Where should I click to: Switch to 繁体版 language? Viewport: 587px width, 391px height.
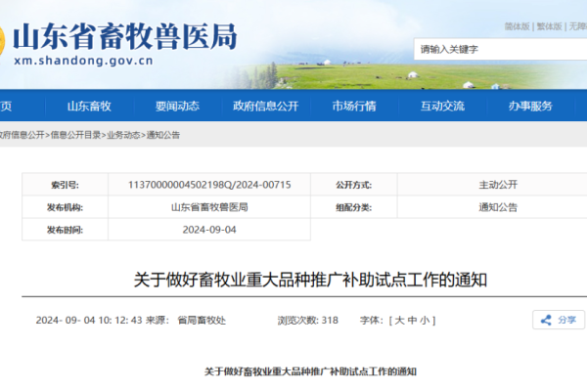(549, 26)
